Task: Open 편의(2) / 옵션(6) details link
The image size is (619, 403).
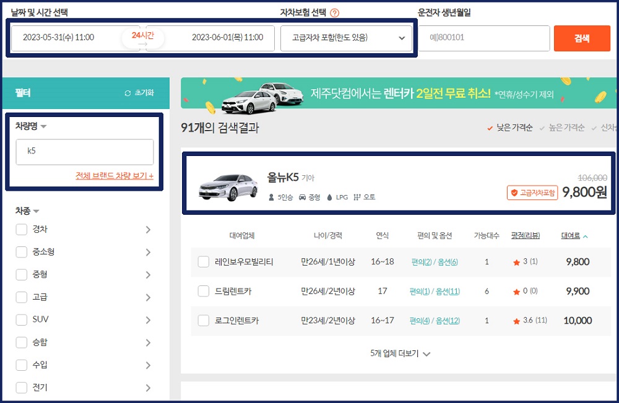Action: coord(435,262)
